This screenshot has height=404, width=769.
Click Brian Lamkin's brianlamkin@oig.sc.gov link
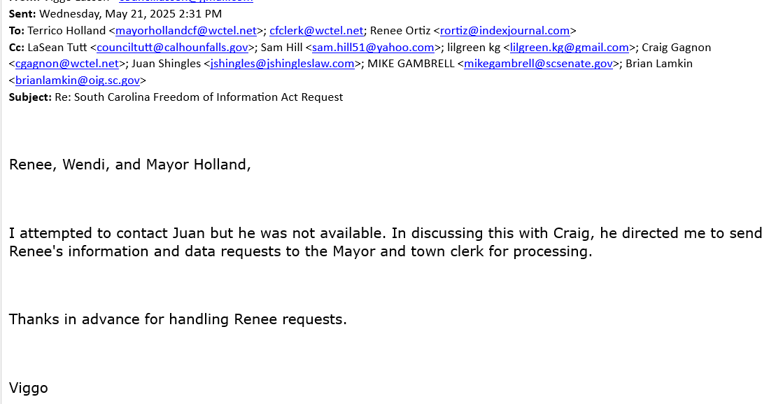77,81
